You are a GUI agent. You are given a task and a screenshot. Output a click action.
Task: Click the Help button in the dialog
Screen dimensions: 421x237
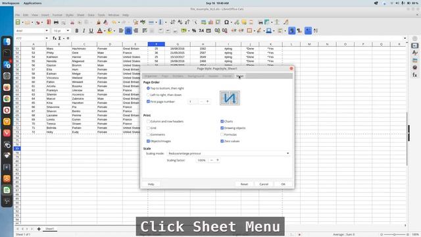[x=151, y=184]
